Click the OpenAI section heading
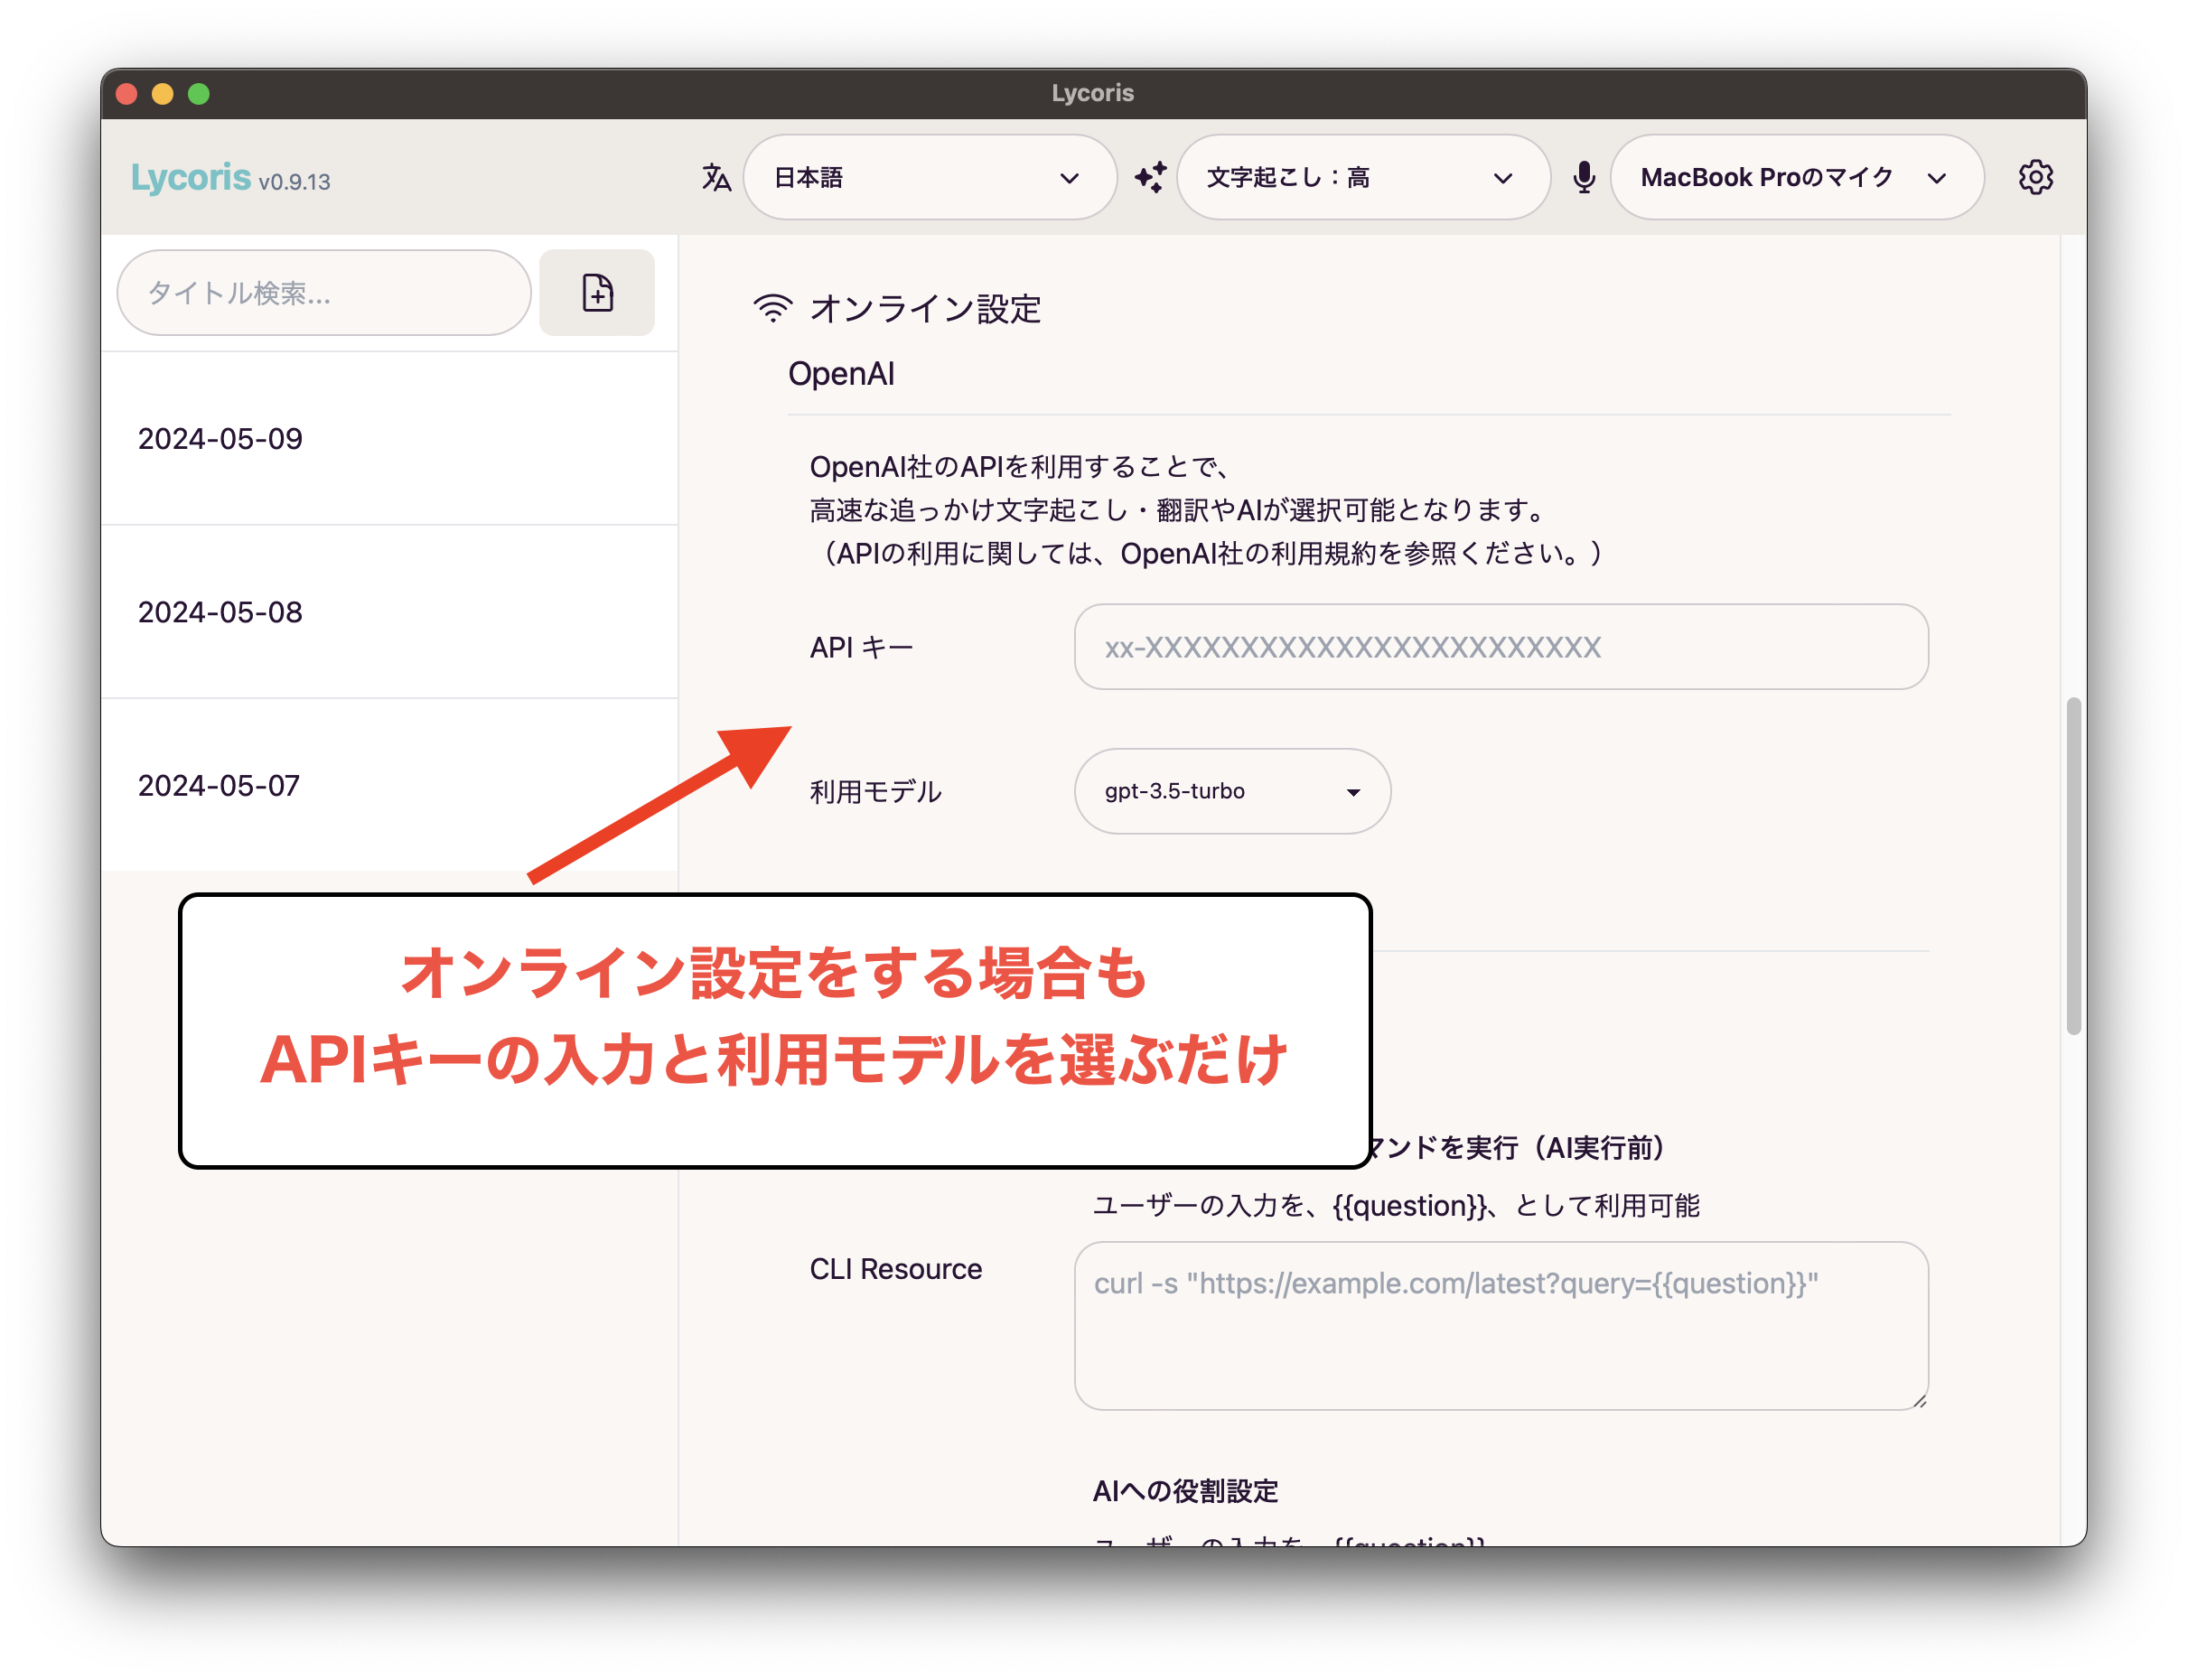Image resolution: width=2188 pixels, height=1680 pixels. (x=841, y=373)
